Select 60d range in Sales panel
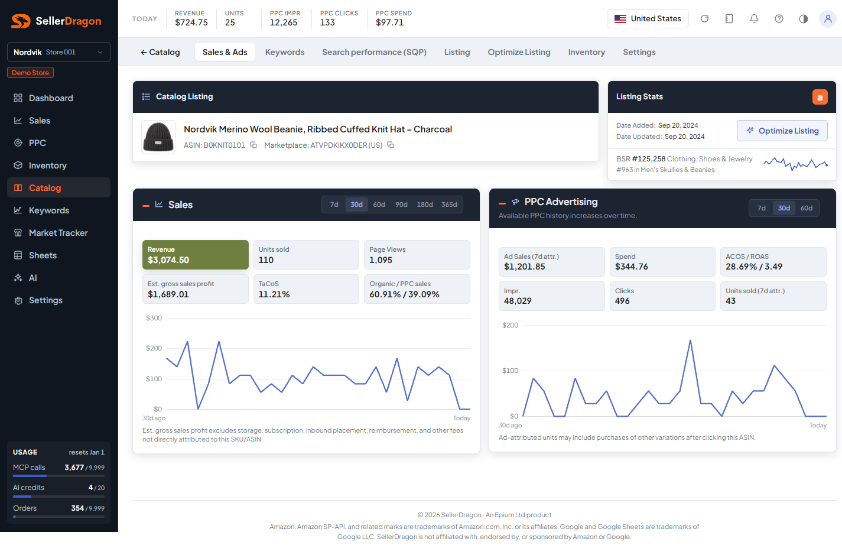 pos(379,205)
